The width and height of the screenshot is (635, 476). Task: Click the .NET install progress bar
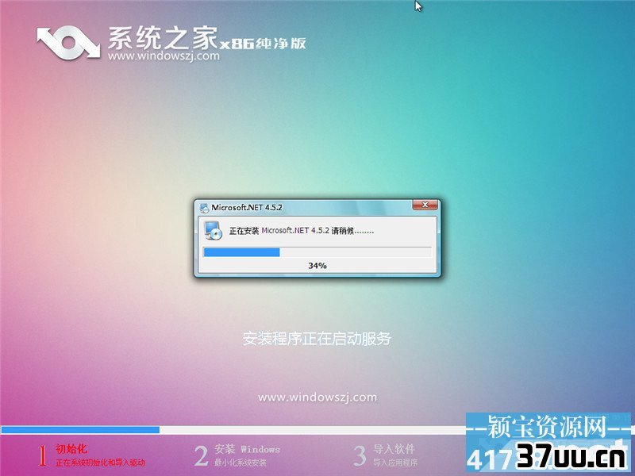coord(317,252)
